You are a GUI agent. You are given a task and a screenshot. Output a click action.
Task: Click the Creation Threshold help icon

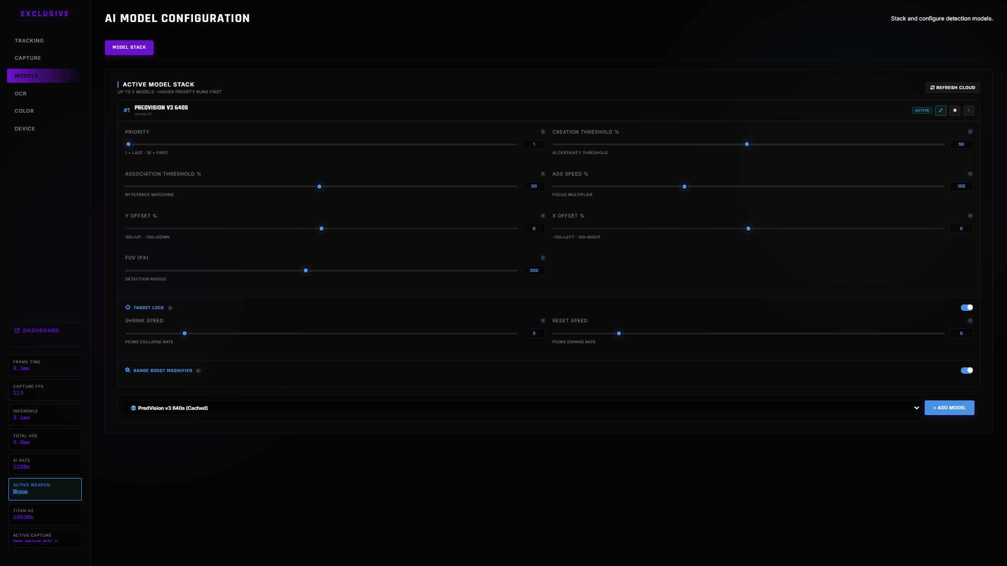pyautogui.click(x=970, y=132)
